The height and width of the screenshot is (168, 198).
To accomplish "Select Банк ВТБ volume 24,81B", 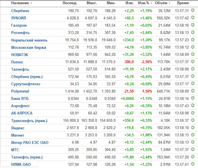I will [164, 98].
